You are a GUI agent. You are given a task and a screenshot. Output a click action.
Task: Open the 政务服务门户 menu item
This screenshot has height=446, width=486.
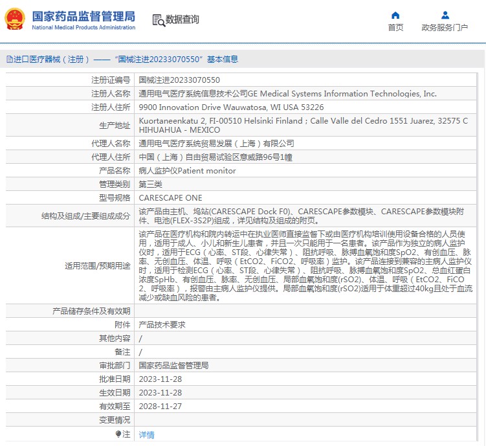[445, 27]
